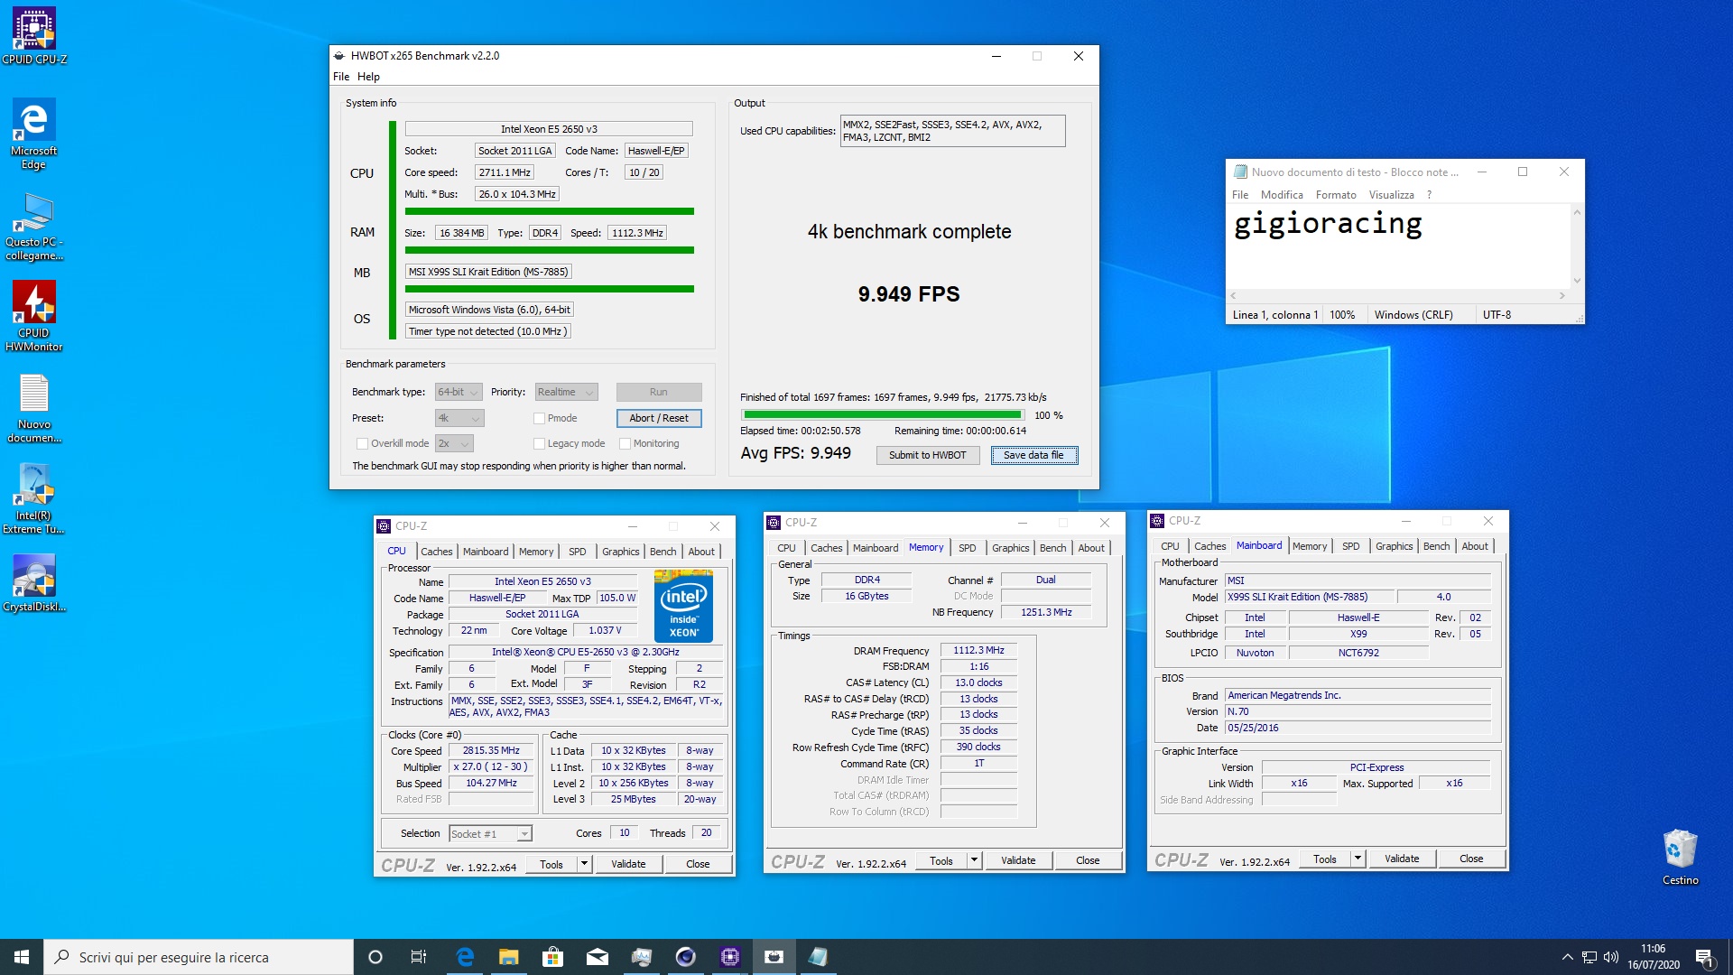Image resolution: width=1733 pixels, height=975 pixels.
Task: Click Close in CPU-Z Memory window
Action: pos(1088,860)
